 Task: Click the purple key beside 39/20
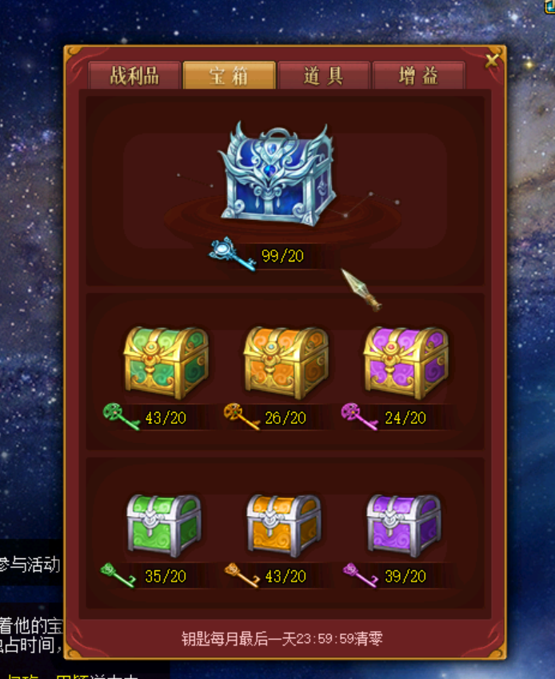pyautogui.click(x=360, y=575)
